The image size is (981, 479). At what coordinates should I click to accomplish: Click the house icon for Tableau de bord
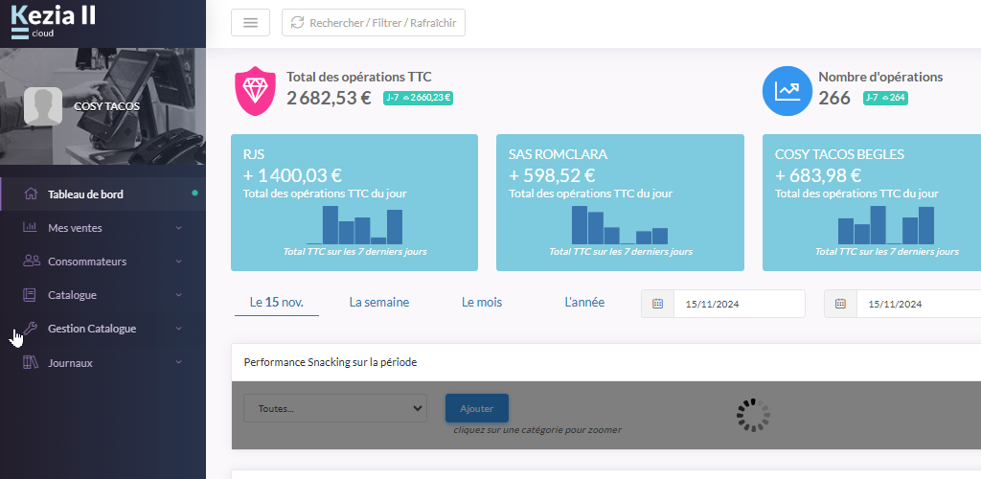pyautogui.click(x=30, y=194)
